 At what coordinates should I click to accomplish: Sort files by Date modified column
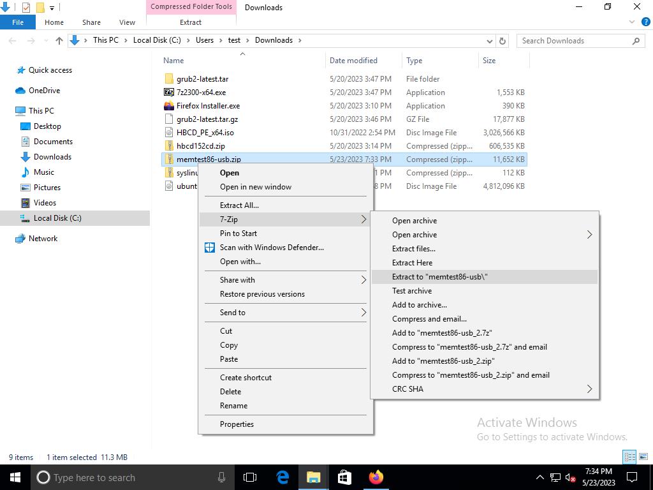353,61
